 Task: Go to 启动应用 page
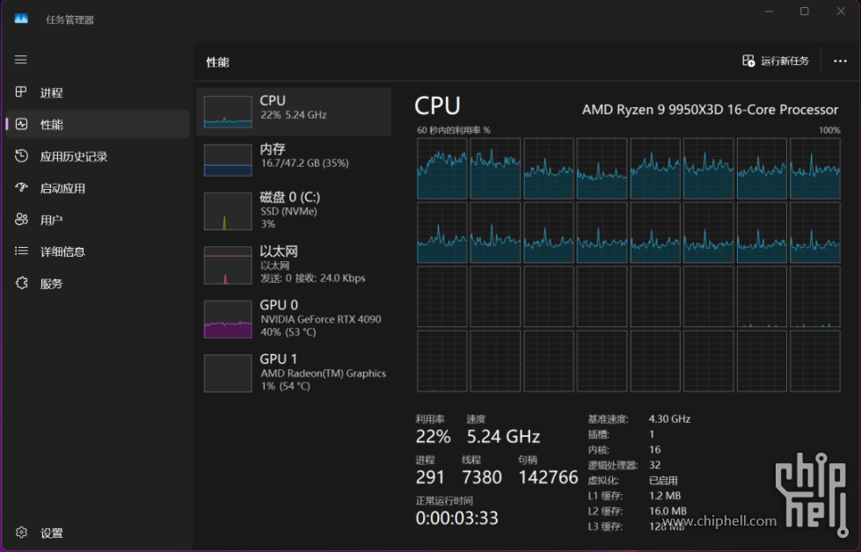98,188
